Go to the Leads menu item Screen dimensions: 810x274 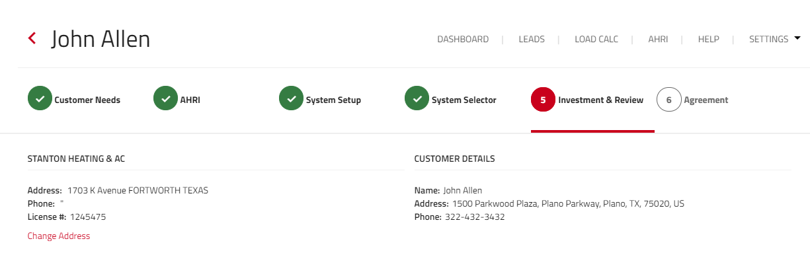(x=532, y=39)
